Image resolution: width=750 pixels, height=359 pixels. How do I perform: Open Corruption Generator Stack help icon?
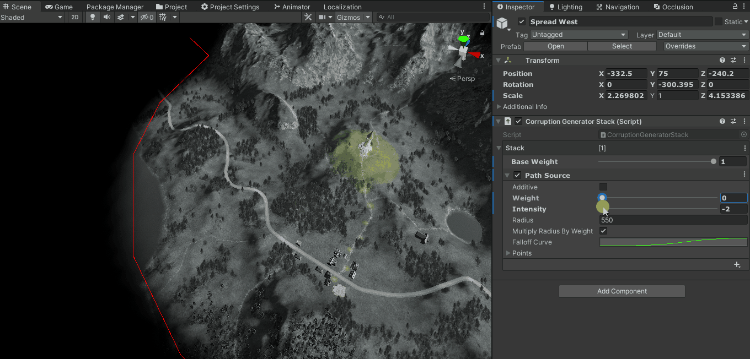722,122
